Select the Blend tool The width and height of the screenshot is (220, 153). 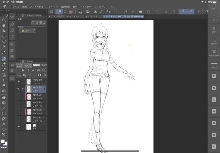4,91
